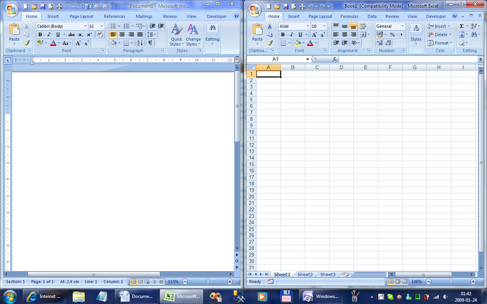Click Word's Italic button
Screen dimensions: 487x304
coord(49,35)
